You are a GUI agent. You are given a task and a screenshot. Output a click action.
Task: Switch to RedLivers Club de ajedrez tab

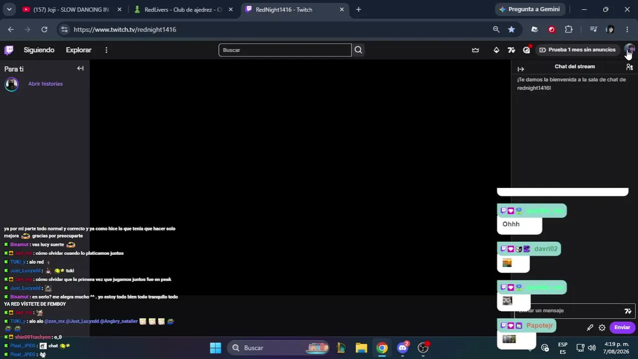[183, 9]
